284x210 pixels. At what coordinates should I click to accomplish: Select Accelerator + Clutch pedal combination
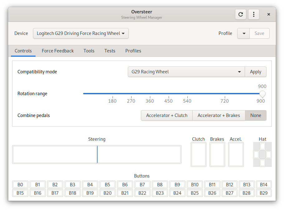click(167, 115)
